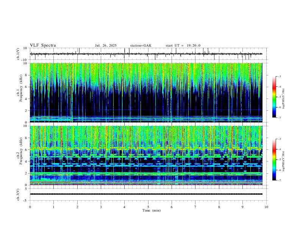Click the ch.2 color scale bar

[x=274, y=160]
